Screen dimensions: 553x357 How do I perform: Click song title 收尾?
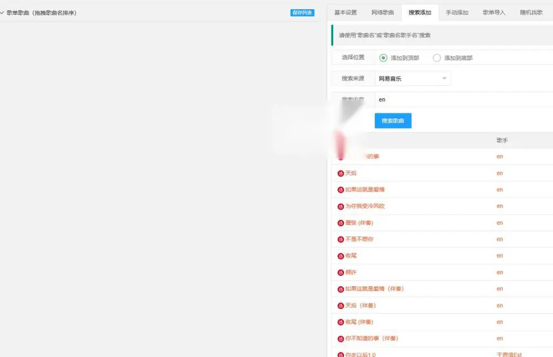pos(351,256)
